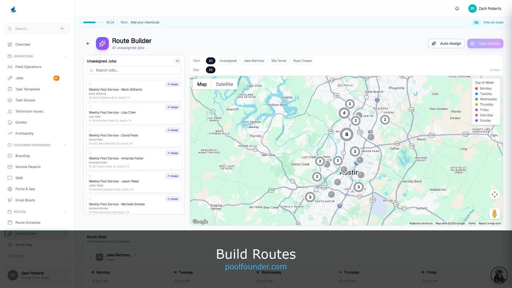
Task: Click the Go button in setup bar
Action: point(476,22)
